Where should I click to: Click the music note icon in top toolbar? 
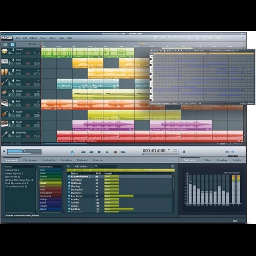[210, 38]
